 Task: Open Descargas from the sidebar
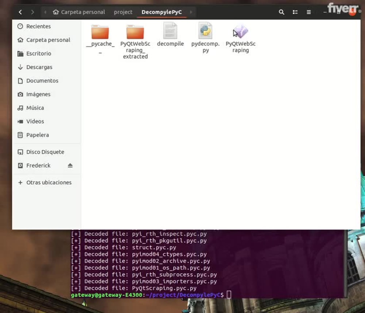pyautogui.click(x=39, y=67)
